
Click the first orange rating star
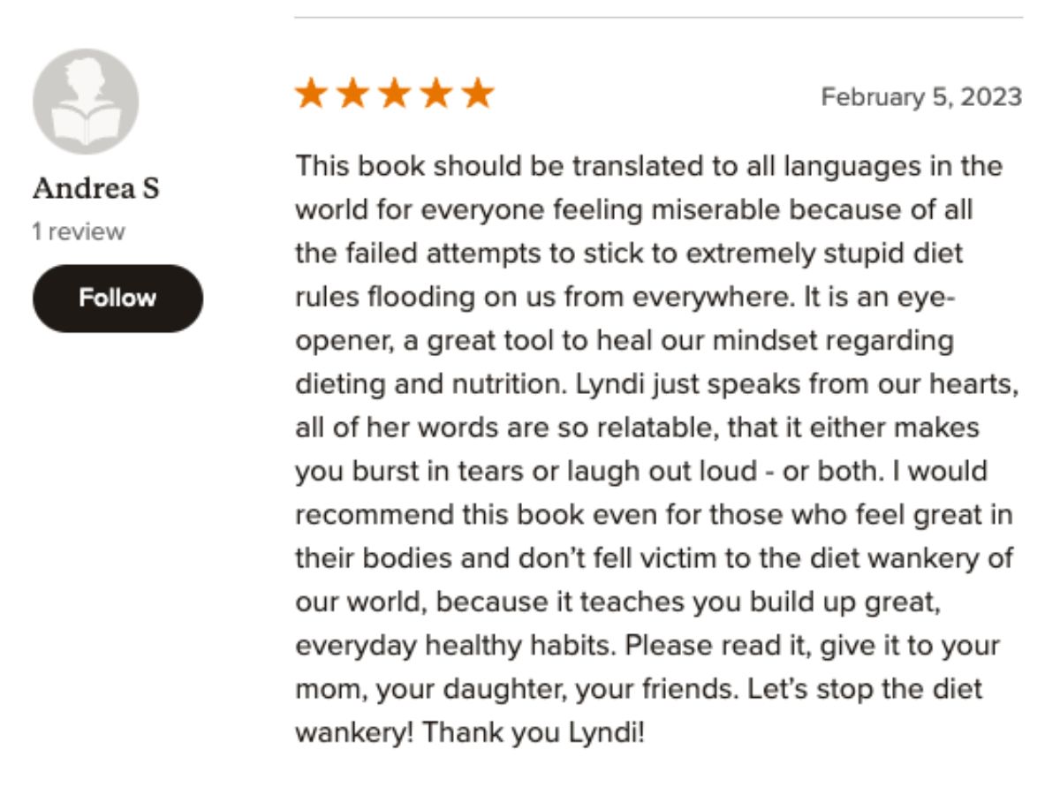point(310,94)
